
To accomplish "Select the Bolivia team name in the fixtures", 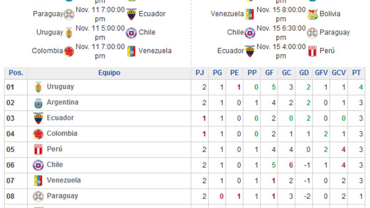I will pos(330,14).
